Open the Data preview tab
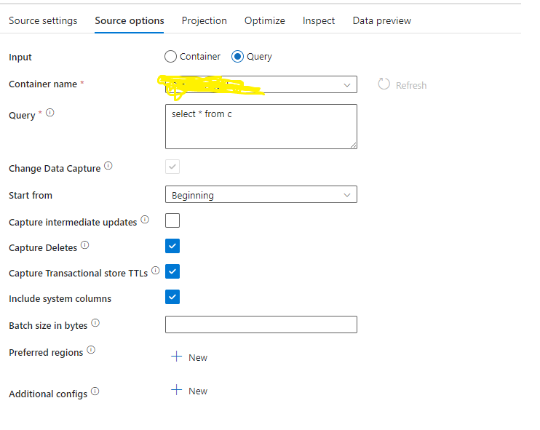 click(381, 20)
